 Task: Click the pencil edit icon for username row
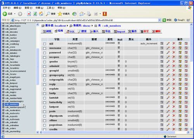click(x=168, y=48)
